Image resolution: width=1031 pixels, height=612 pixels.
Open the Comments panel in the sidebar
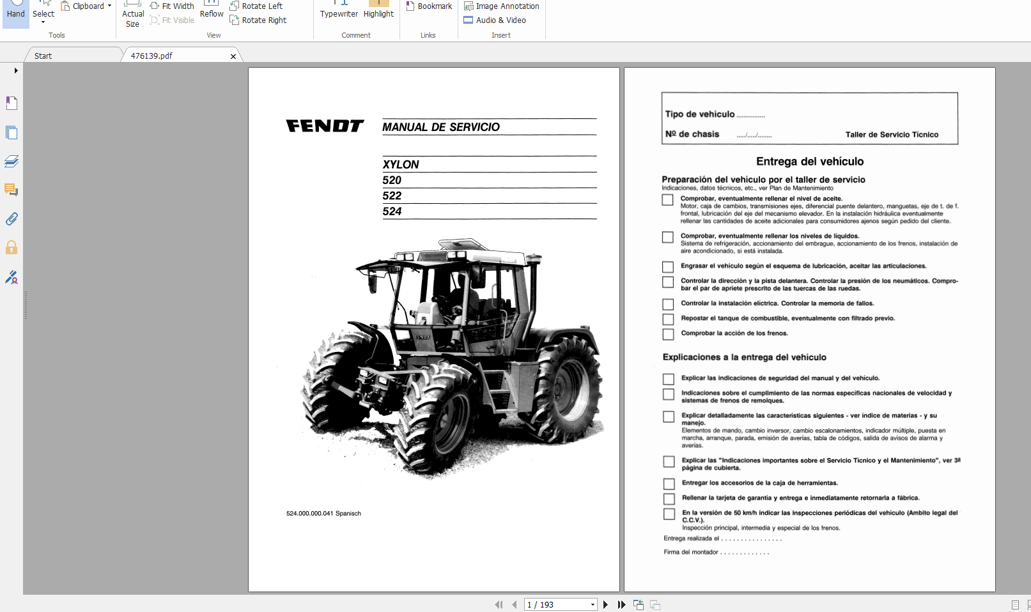coord(11,190)
